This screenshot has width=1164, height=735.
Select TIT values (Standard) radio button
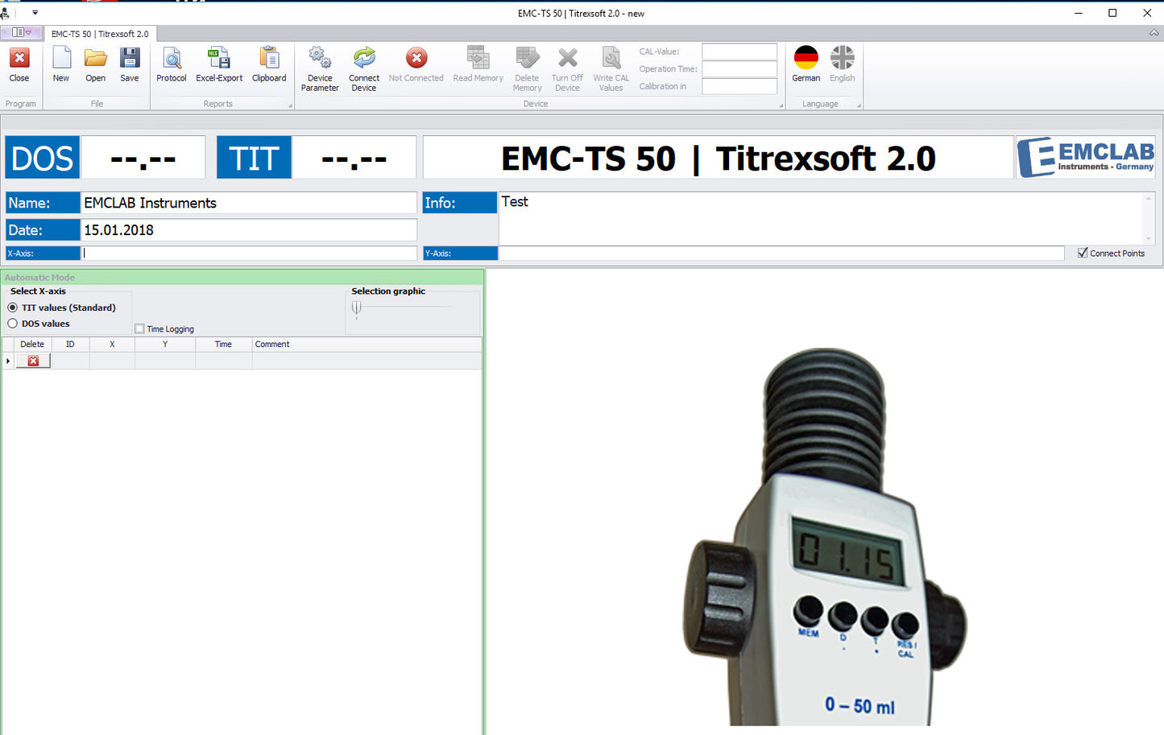pos(12,308)
